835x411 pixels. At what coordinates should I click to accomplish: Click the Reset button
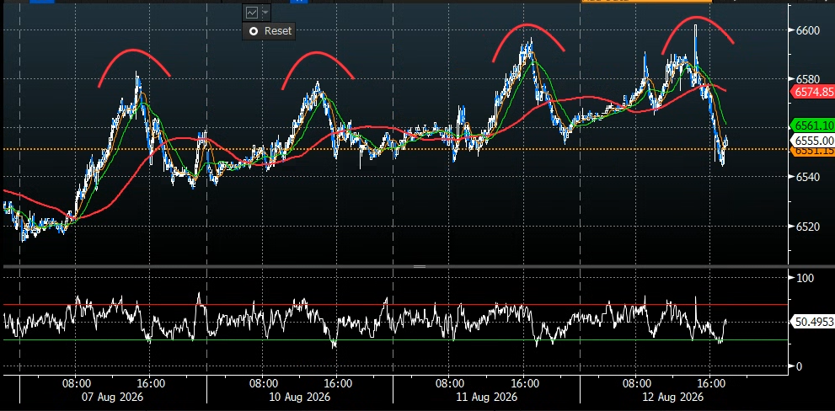tap(269, 31)
